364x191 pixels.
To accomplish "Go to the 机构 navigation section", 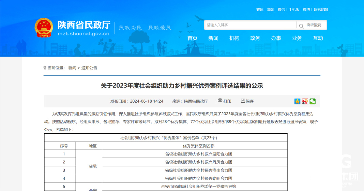I will [234, 38].
